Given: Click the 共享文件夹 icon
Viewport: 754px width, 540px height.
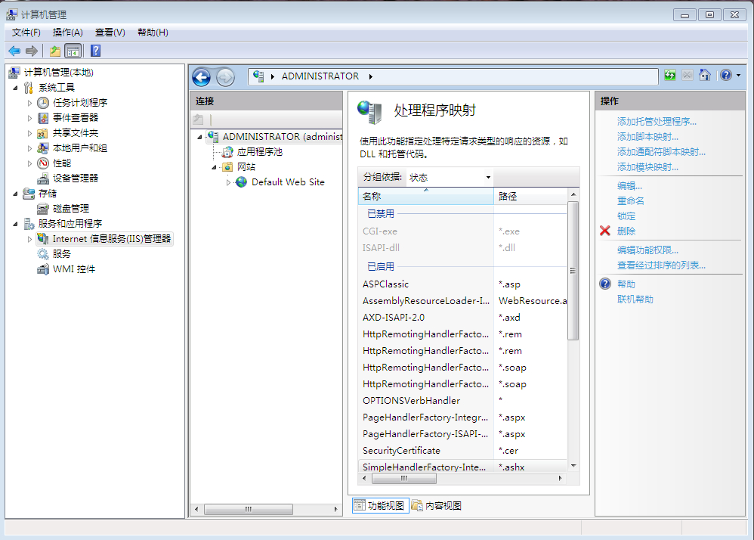Looking at the screenshot, I should (43, 133).
